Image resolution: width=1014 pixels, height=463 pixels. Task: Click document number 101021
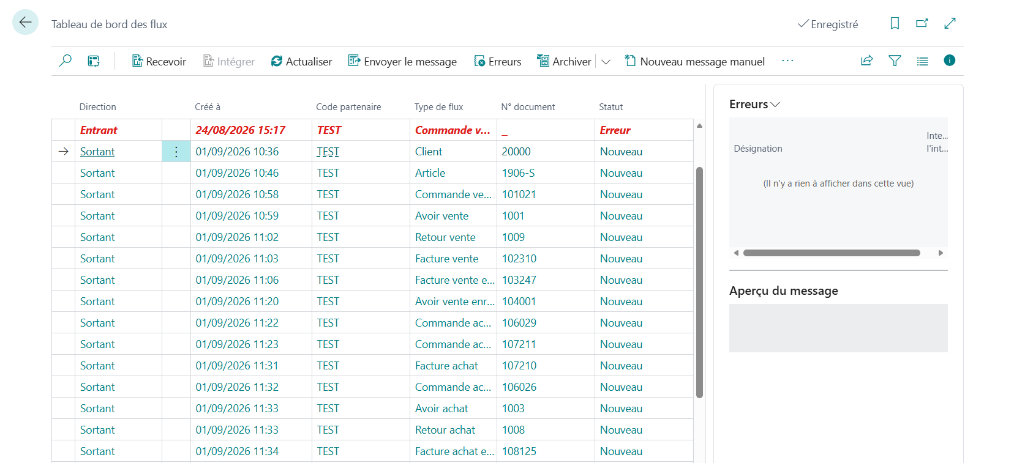pos(519,194)
